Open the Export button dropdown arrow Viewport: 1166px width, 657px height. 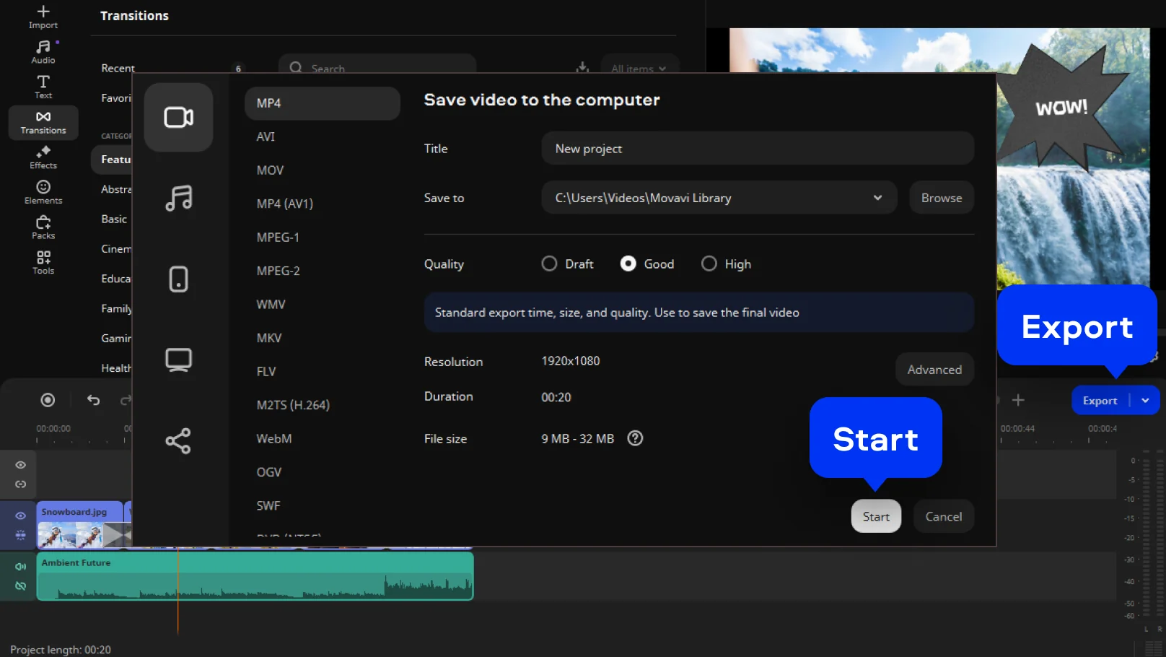(x=1145, y=401)
